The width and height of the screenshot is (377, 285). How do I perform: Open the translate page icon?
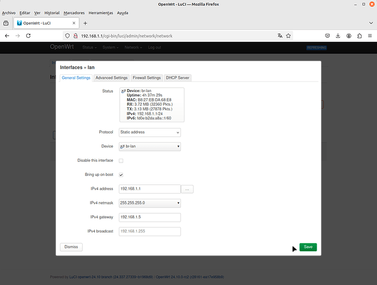tap(280, 36)
